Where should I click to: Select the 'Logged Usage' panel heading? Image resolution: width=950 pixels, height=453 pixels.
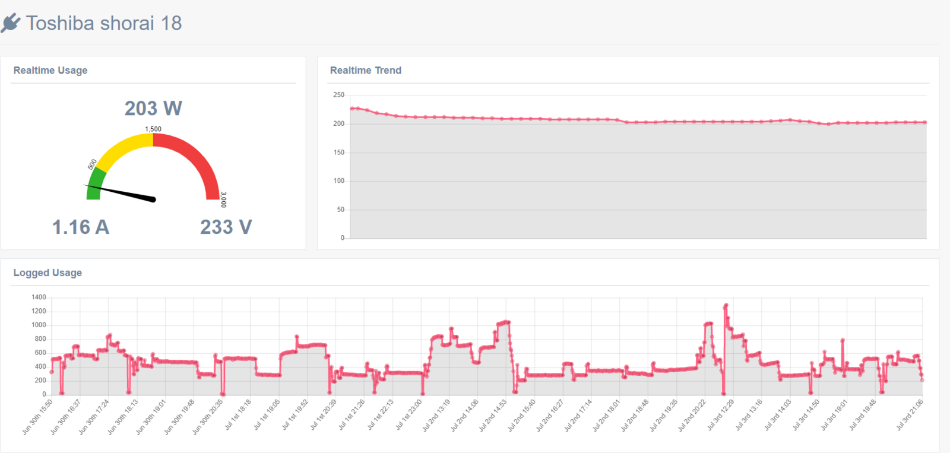pos(47,273)
